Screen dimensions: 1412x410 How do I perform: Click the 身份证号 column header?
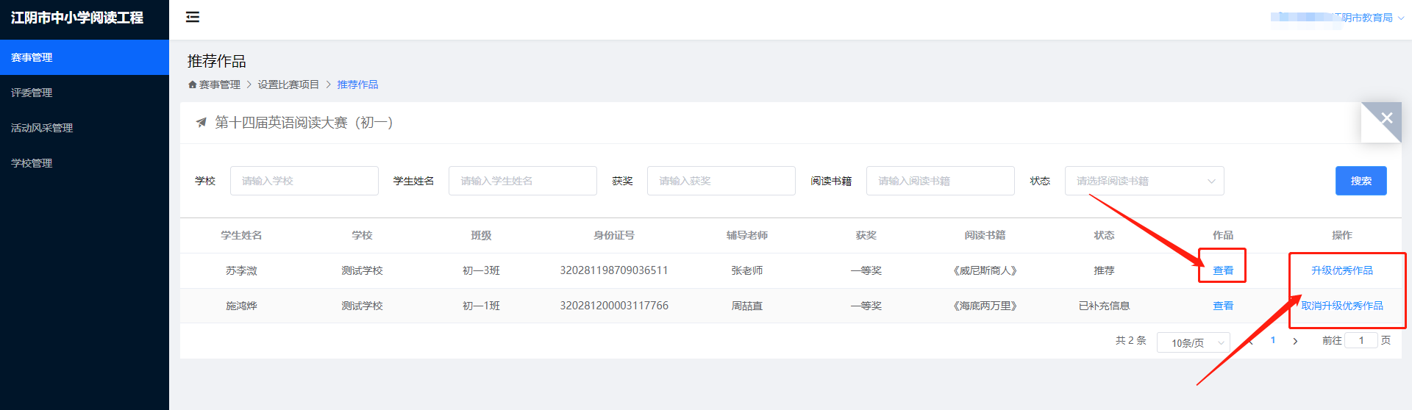[614, 235]
